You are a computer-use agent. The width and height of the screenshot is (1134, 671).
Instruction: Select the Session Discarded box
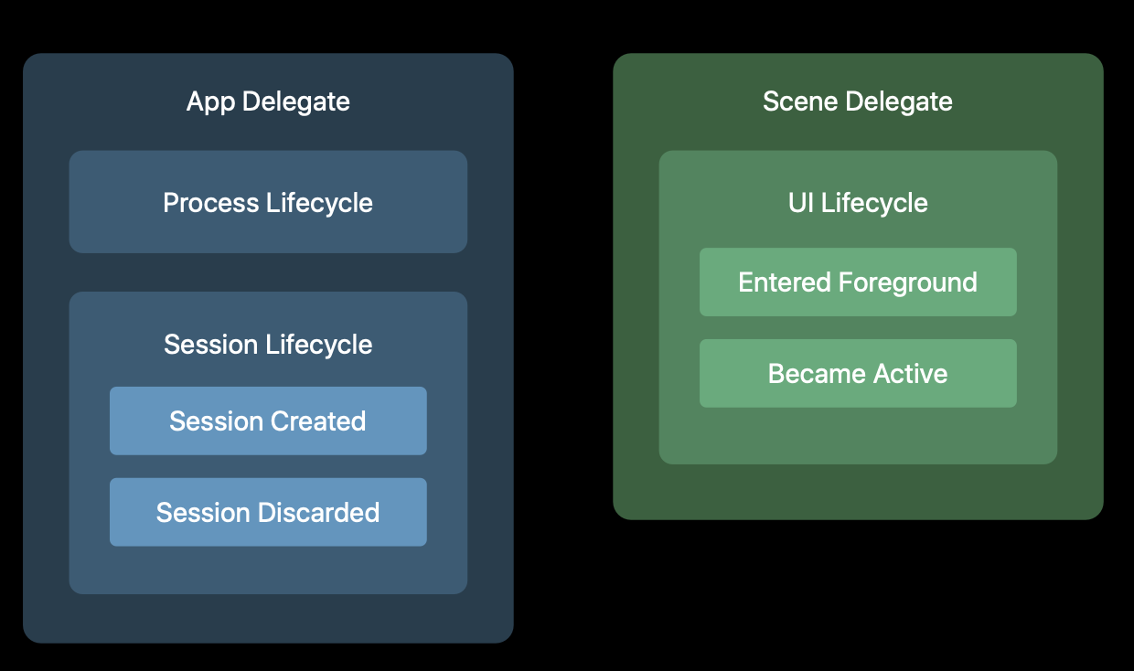[x=268, y=512]
